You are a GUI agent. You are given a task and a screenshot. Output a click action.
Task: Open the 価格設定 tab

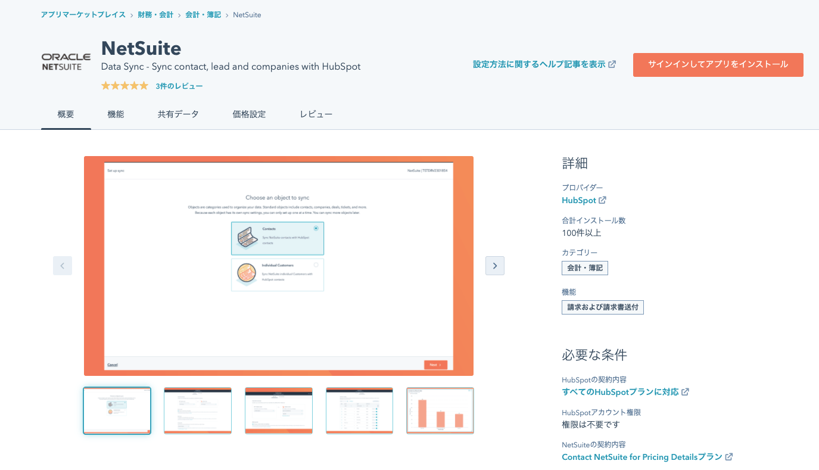pos(249,114)
